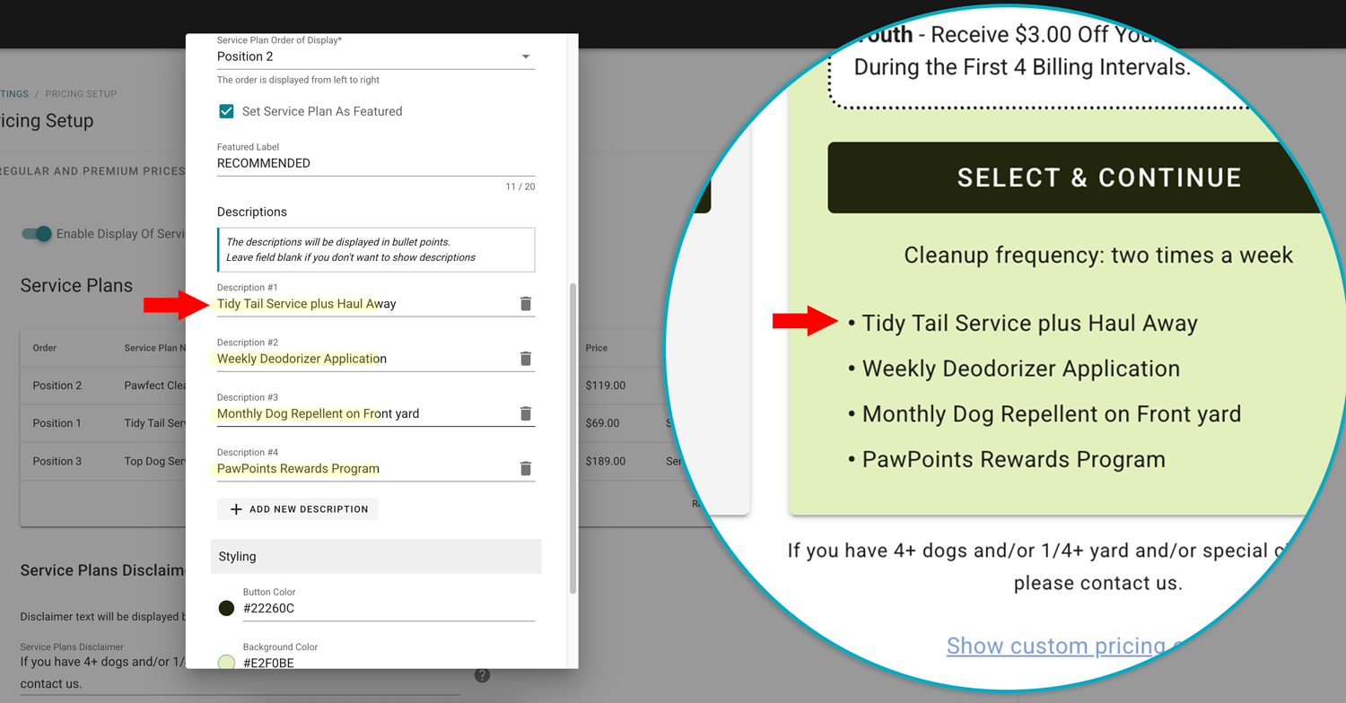
Task: Remove the PawPoints Rewards Program description trash icon
Action: pyautogui.click(x=526, y=467)
